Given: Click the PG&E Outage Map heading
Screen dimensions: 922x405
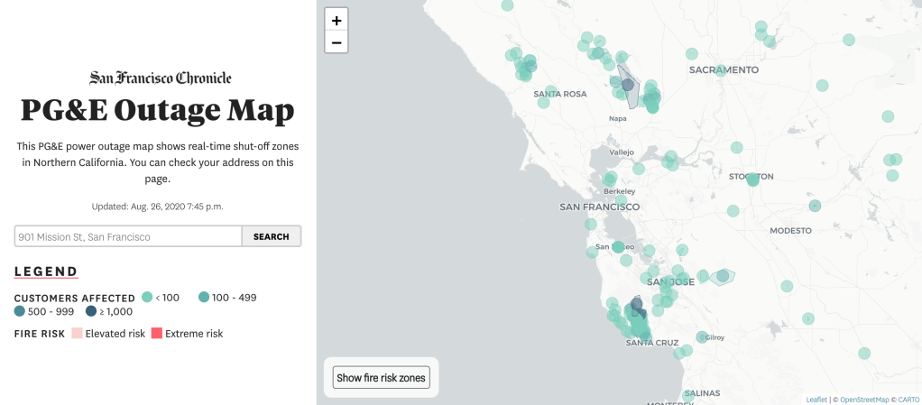Looking at the screenshot, I should click(x=157, y=111).
